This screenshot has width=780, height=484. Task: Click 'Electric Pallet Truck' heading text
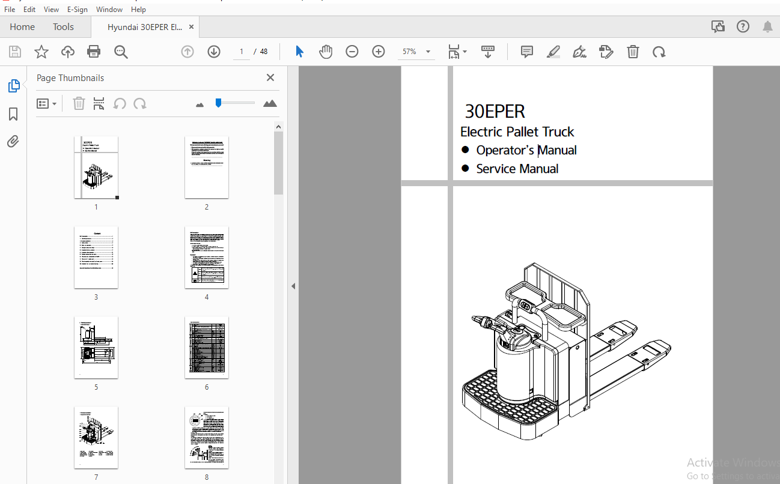coord(517,132)
